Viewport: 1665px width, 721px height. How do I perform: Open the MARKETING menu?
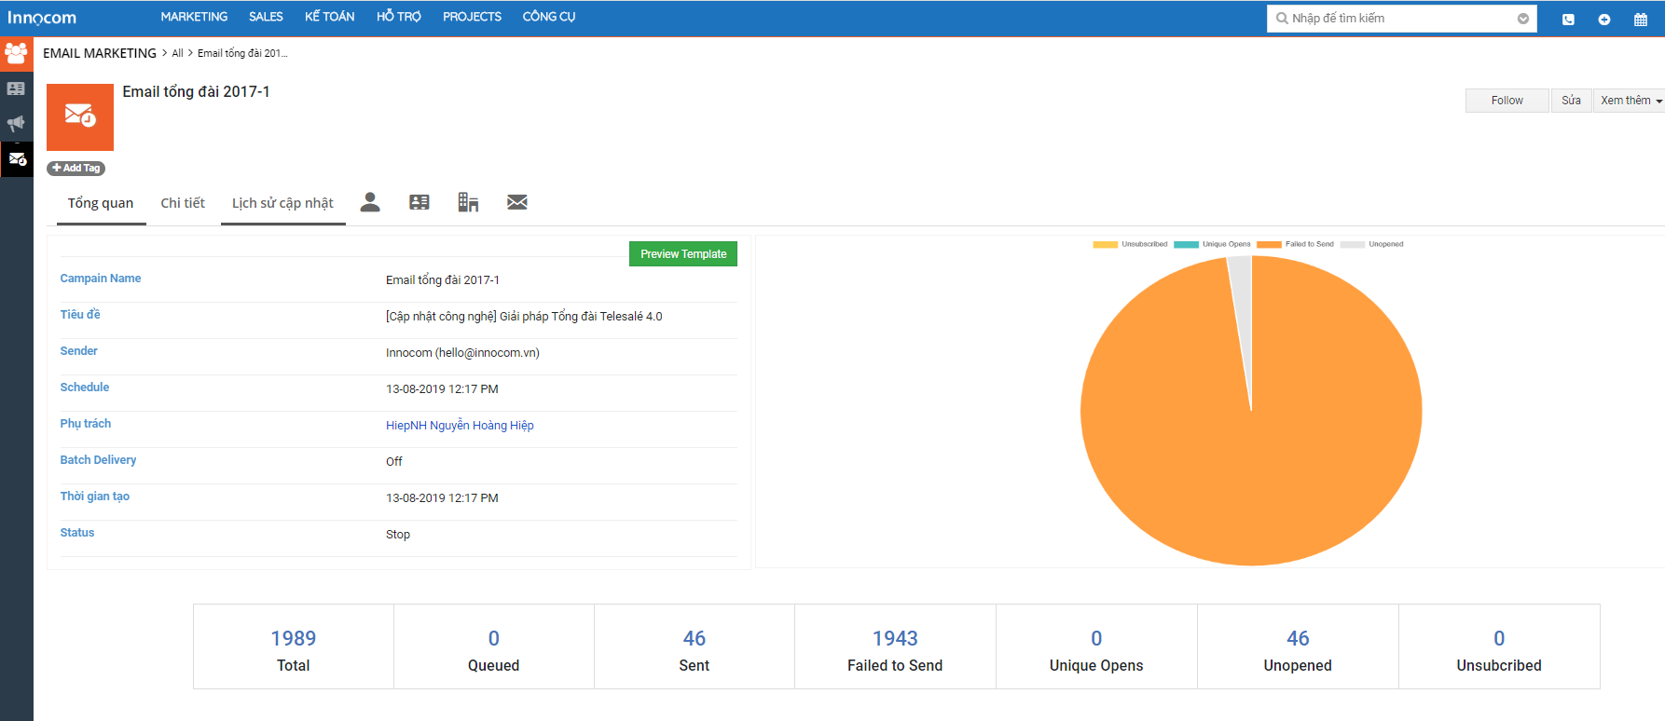194,17
